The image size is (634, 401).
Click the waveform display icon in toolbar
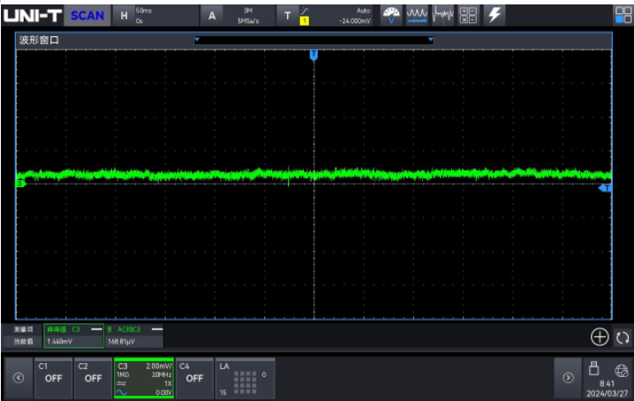click(x=417, y=15)
